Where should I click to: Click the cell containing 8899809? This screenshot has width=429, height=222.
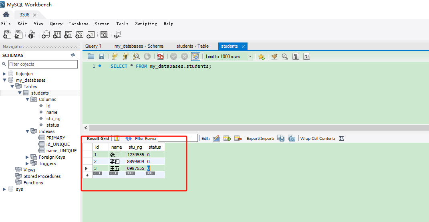point(136,161)
